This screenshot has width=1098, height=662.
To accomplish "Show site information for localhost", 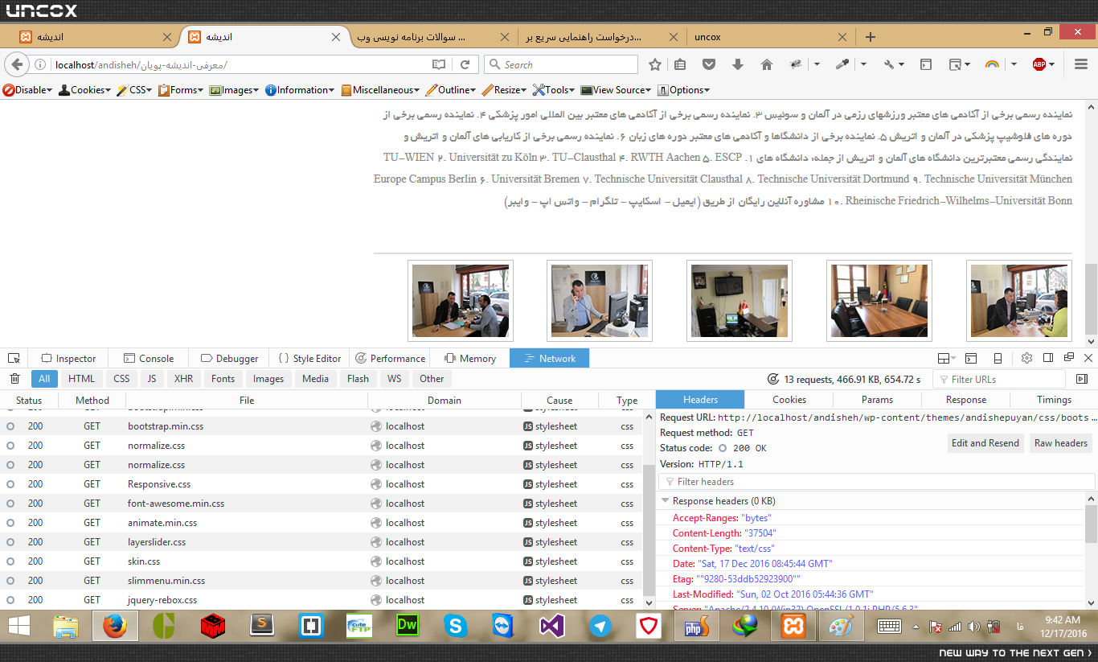I will coord(40,64).
